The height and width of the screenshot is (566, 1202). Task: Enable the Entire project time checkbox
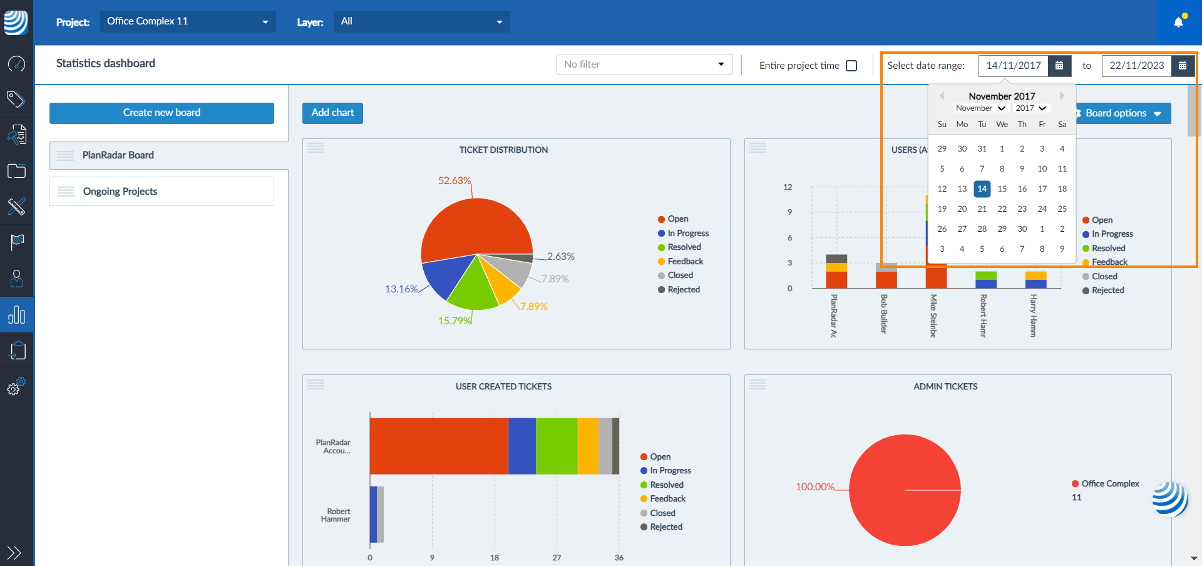pos(851,66)
